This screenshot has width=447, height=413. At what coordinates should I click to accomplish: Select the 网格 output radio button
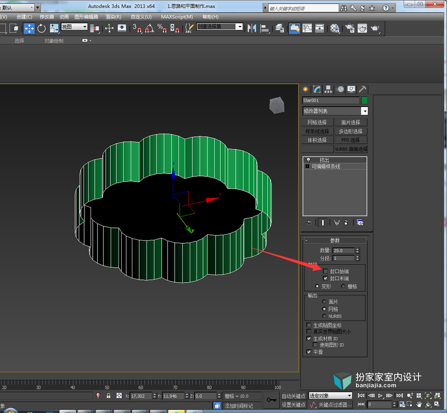click(x=324, y=309)
